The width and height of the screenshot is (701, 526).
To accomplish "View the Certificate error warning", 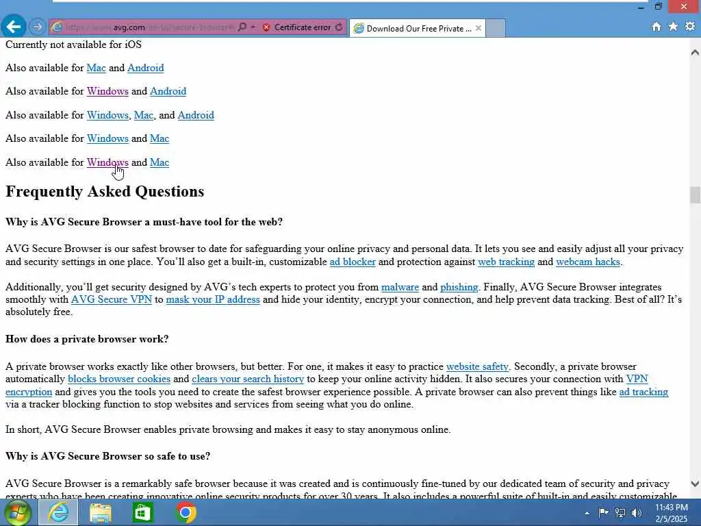I will pyautogui.click(x=297, y=27).
